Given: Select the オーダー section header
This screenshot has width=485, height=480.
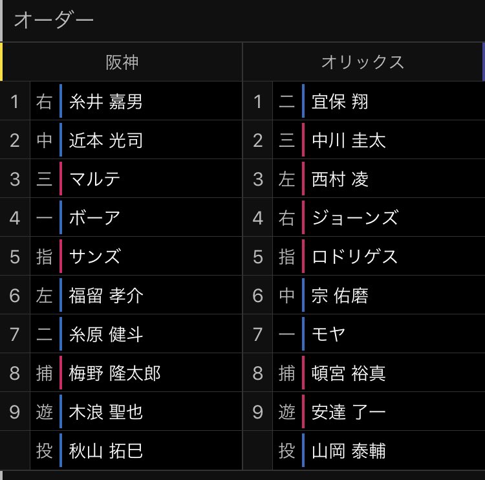Looking at the screenshot, I should tap(54, 21).
